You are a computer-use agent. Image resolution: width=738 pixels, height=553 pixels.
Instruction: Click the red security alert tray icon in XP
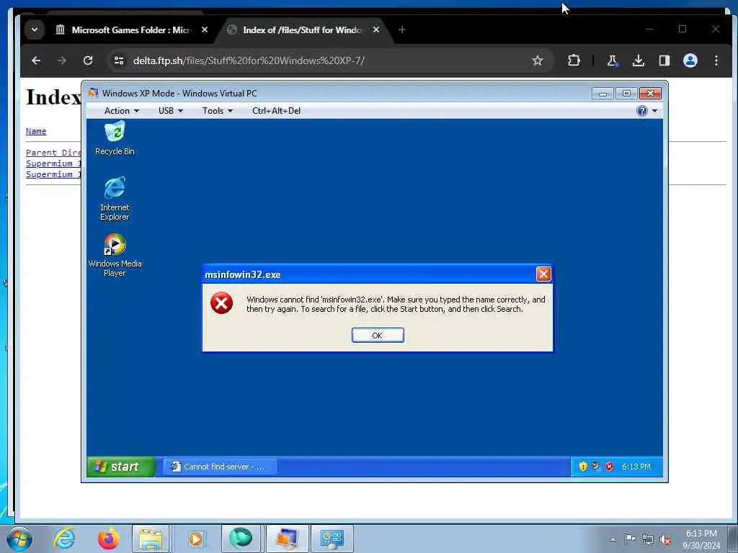pyautogui.click(x=609, y=467)
